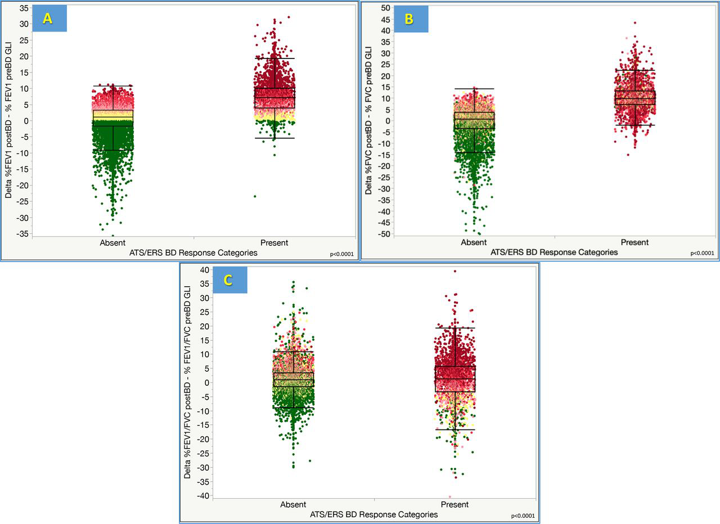Click the blue panel label A
The height and width of the screenshot is (524, 720).
(x=49, y=19)
